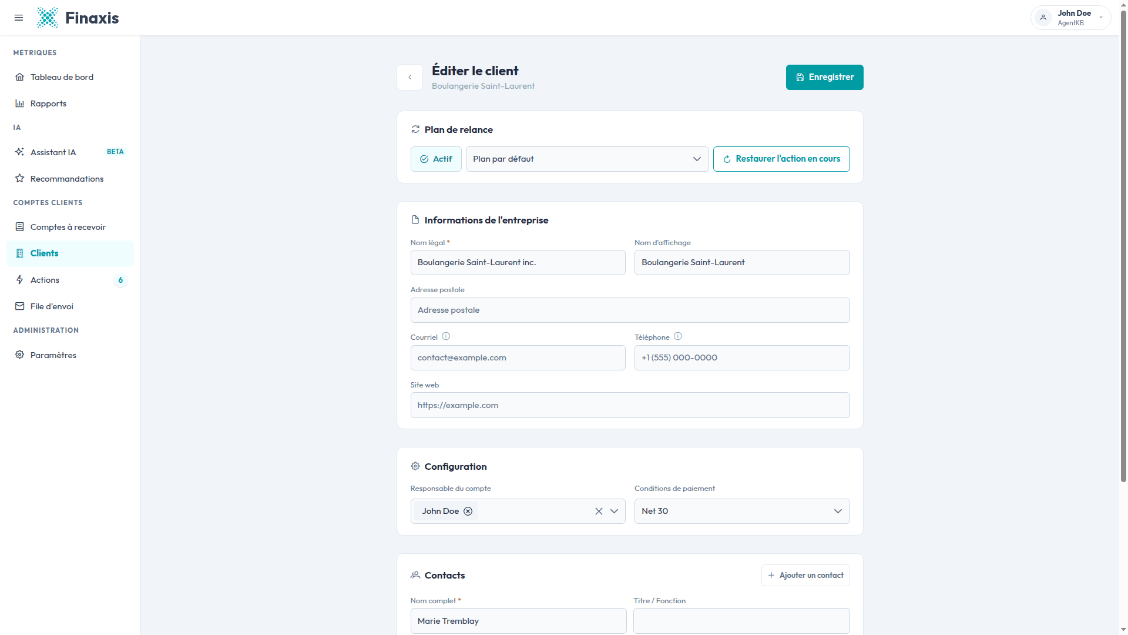The width and height of the screenshot is (1128, 635).
Task: Click the Nom d'affichage input field
Action: (x=742, y=262)
